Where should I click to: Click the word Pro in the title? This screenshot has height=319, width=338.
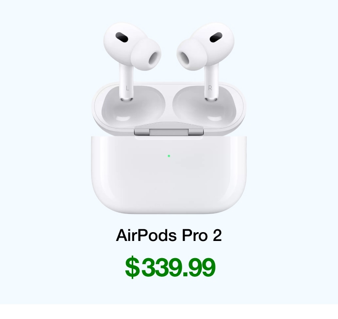coord(194,235)
